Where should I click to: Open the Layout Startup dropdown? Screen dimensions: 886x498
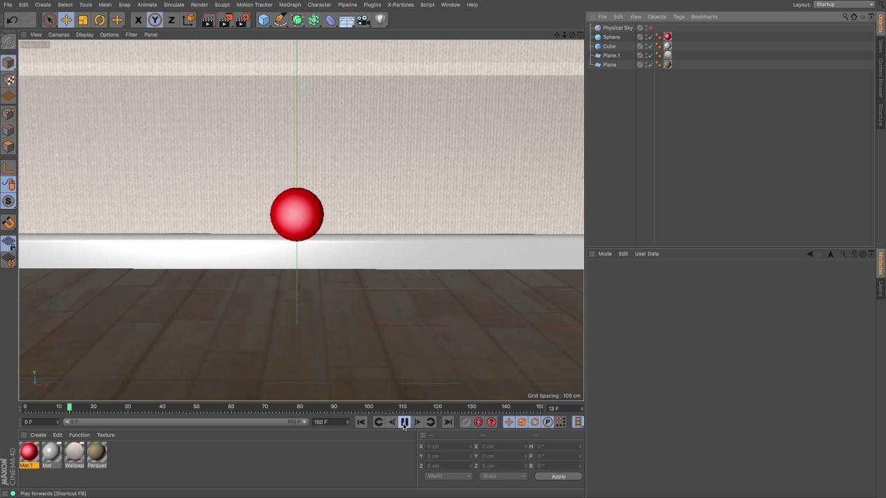pyautogui.click(x=844, y=5)
